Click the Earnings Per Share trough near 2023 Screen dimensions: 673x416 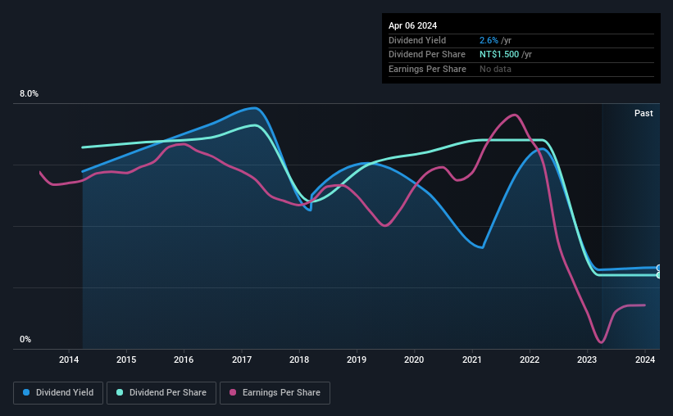(601, 341)
